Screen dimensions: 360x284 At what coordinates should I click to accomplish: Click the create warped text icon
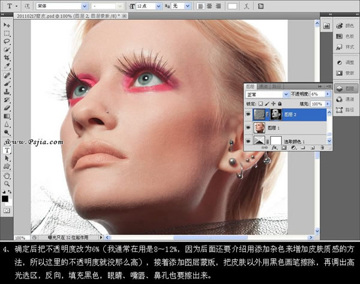[247, 6]
